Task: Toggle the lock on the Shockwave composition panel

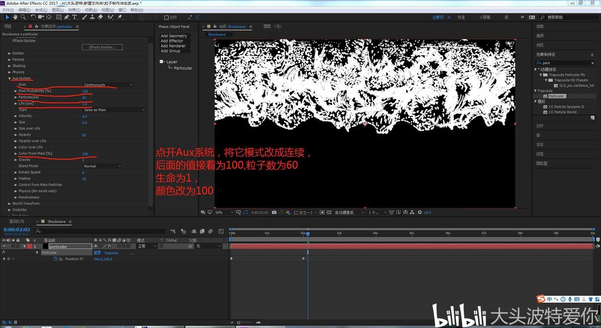Action: [x=215, y=26]
